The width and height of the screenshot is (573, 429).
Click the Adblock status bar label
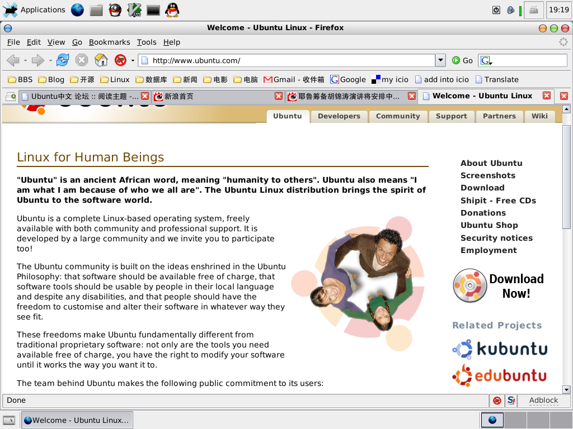[543, 400]
